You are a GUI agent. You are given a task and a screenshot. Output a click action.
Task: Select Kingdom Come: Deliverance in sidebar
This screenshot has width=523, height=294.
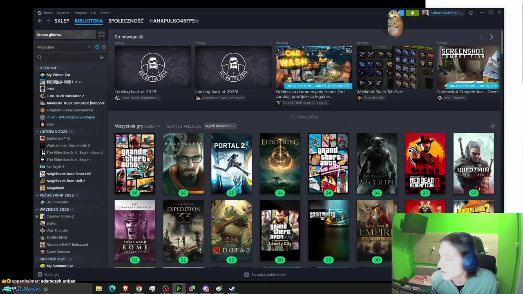(x=69, y=110)
